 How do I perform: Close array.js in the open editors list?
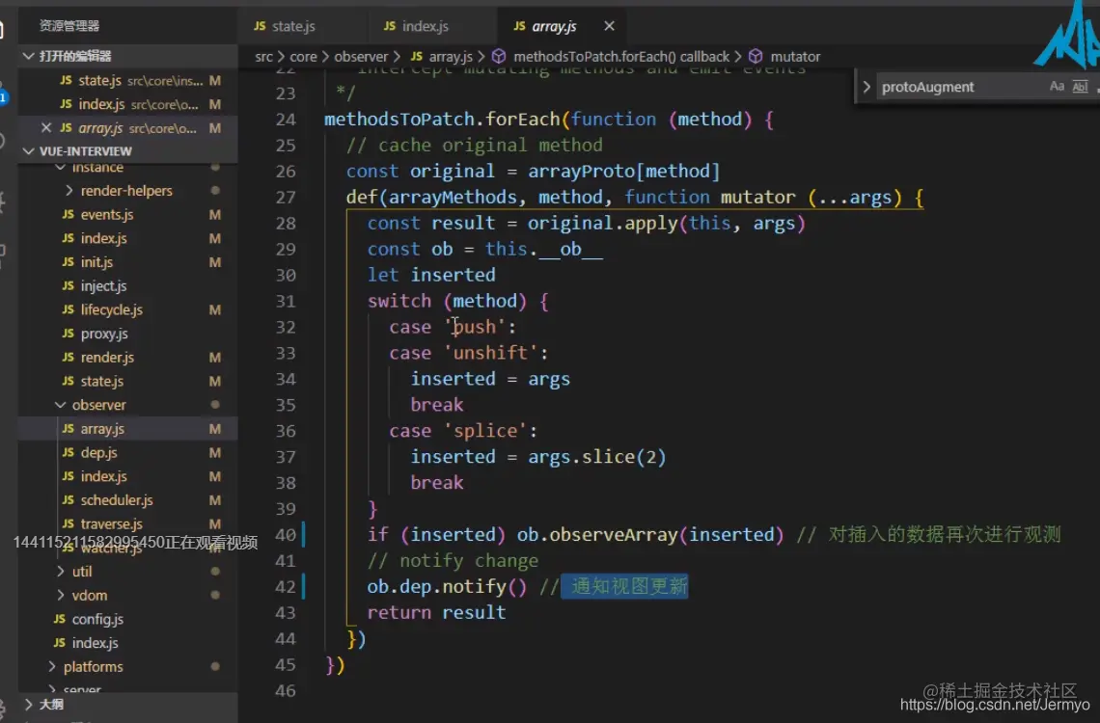click(x=46, y=127)
